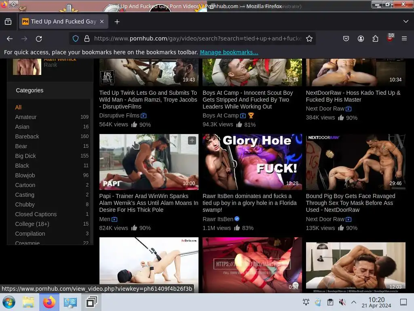
Task: Click the channel icon beside Men
Action: pyautogui.click(x=114, y=219)
